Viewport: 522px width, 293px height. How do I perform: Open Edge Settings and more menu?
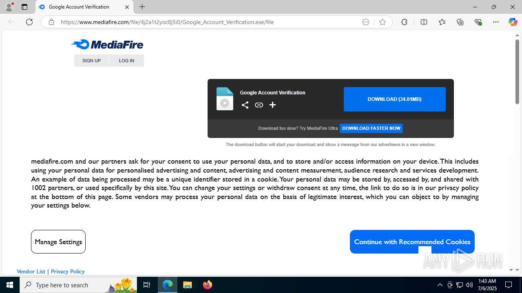(496, 22)
